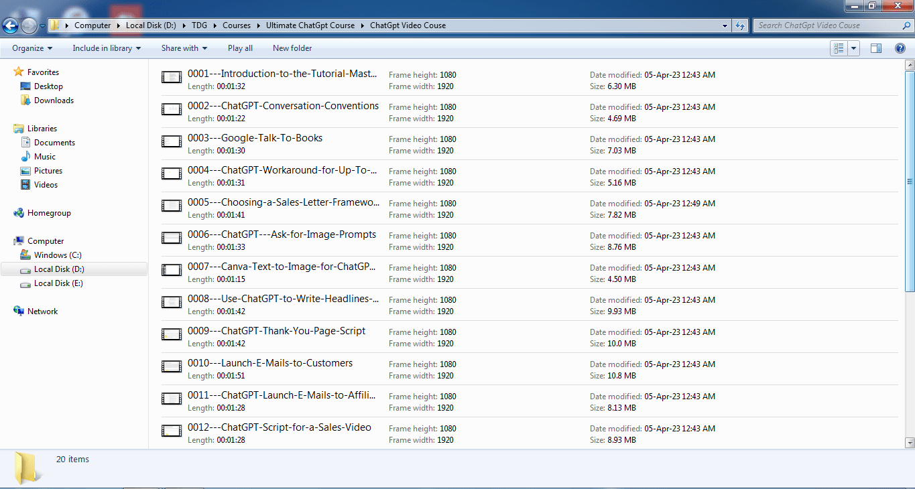This screenshot has height=489, width=915.
Task: Open the Include in library menu
Action: pyautogui.click(x=107, y=48)
